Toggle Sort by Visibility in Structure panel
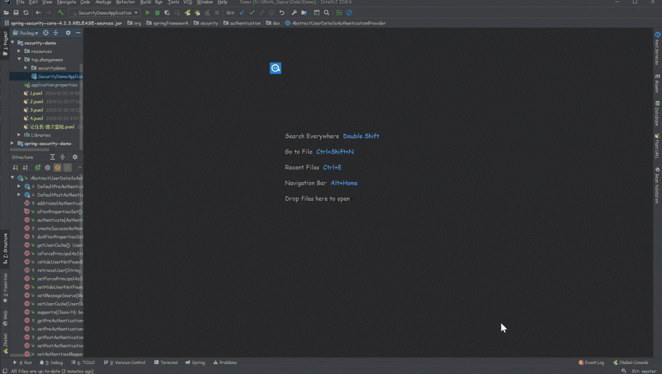This screenshot has width=662, height=374. tap(16, 167)
